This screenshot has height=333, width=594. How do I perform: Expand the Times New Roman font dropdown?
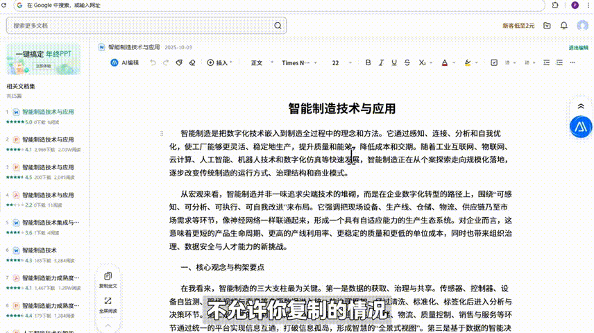(296, 62)
